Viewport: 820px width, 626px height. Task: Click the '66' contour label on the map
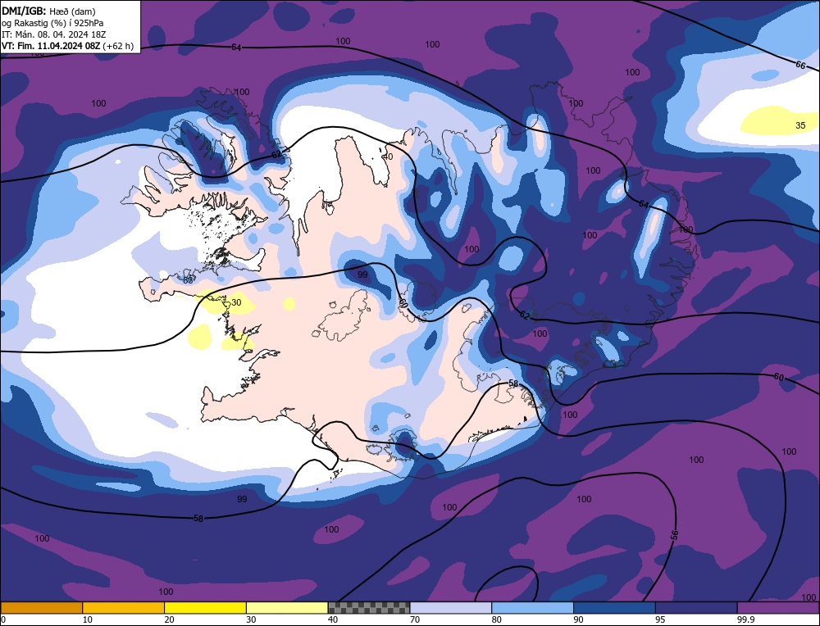[x=800, y=65]
